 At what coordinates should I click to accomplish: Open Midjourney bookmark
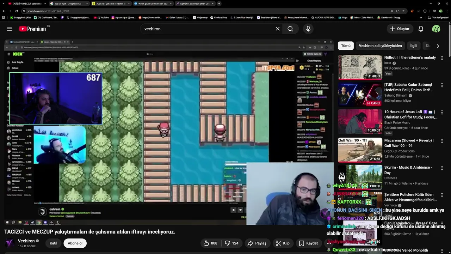tap(200, 17)
